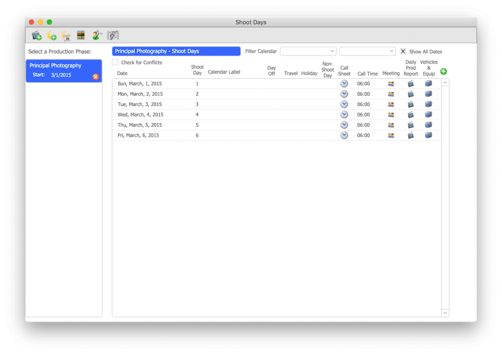
Task: Open Meeting icon for Tue, March 3
Action: point(391,104)
